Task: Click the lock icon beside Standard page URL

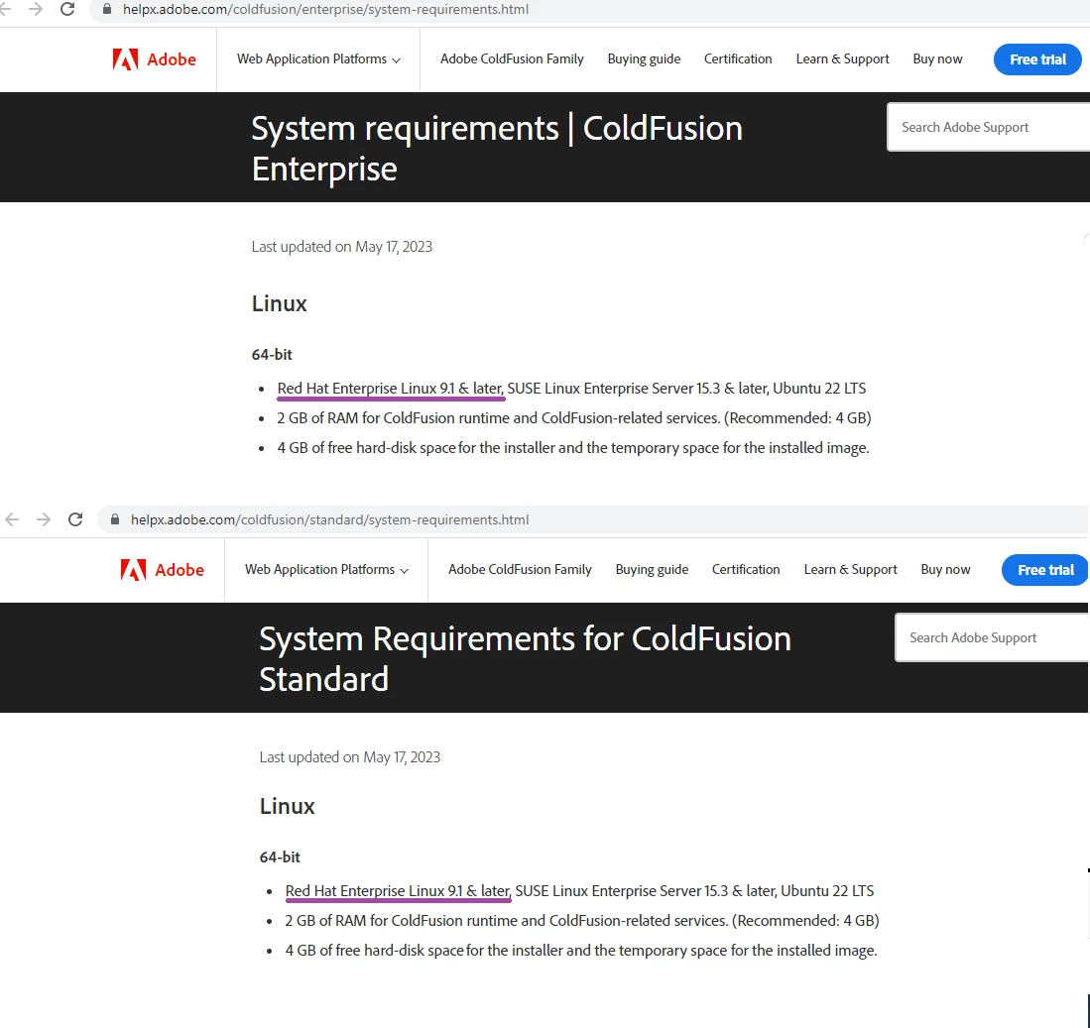Action: (115, 519)
